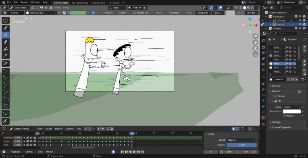308x158 pixels.
Task: Click the viewport zoom magnifier icon
Action: coord(255,36)
